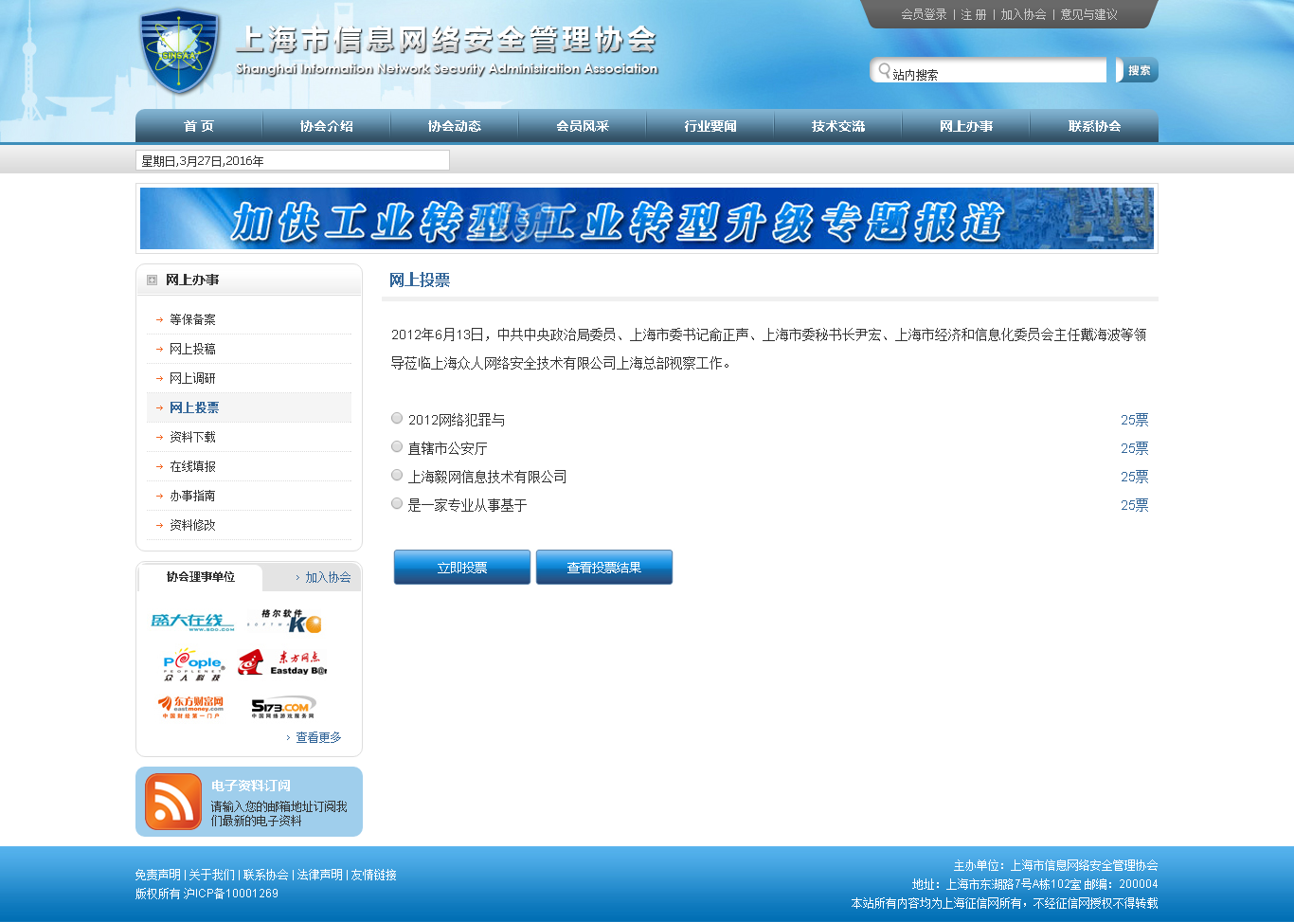Click the People 众人科技 logo
This screenshot has width=1294, height=922.
pos(192,664)
